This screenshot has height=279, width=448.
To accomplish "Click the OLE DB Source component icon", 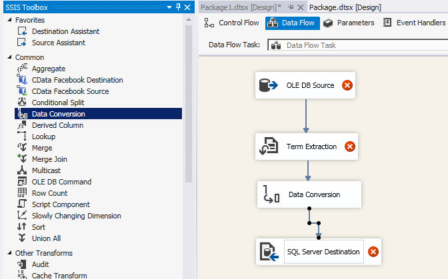I will point(269,85).
